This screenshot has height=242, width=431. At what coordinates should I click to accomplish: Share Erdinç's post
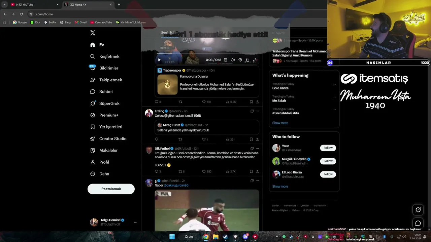pos(258,139)
